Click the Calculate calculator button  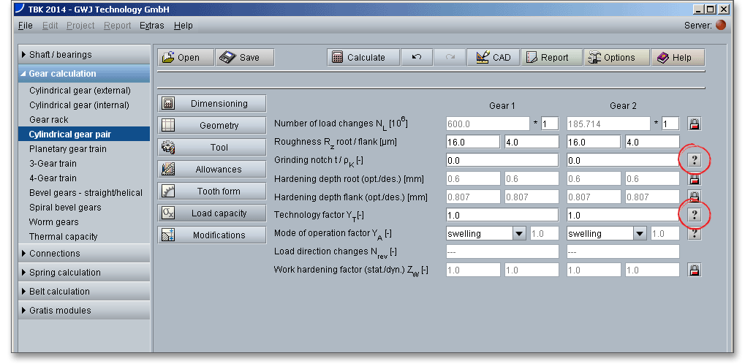pyautogui.click(x=363, y=58)
